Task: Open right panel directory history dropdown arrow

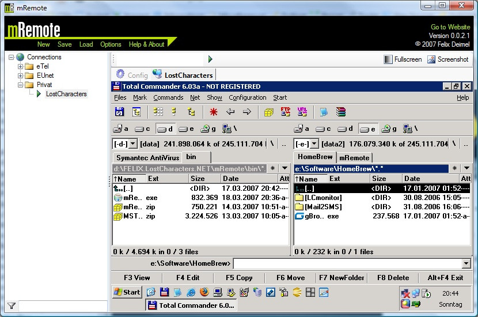Action: click(466, 168)
